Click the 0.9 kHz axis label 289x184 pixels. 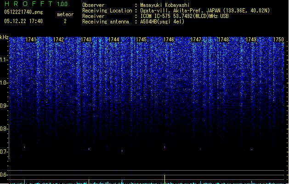[x=4, y=106]
